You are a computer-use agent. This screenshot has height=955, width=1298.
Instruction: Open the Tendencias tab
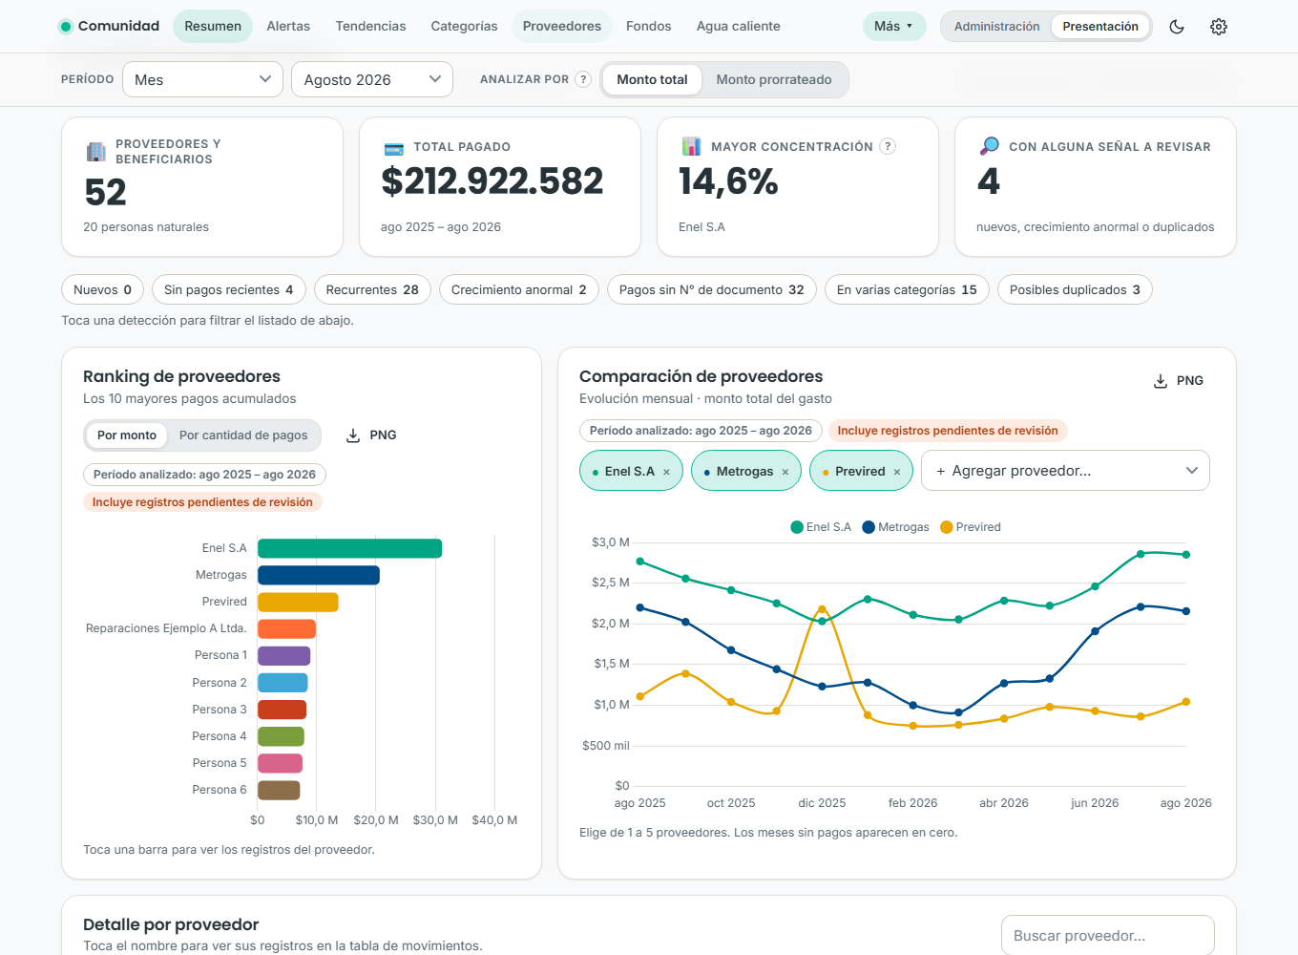click(370, 27)
